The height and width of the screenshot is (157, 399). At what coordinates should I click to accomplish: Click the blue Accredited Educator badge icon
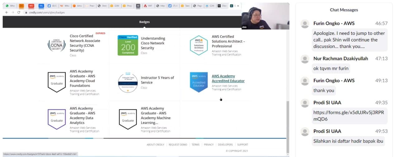(x=199, y=83)
